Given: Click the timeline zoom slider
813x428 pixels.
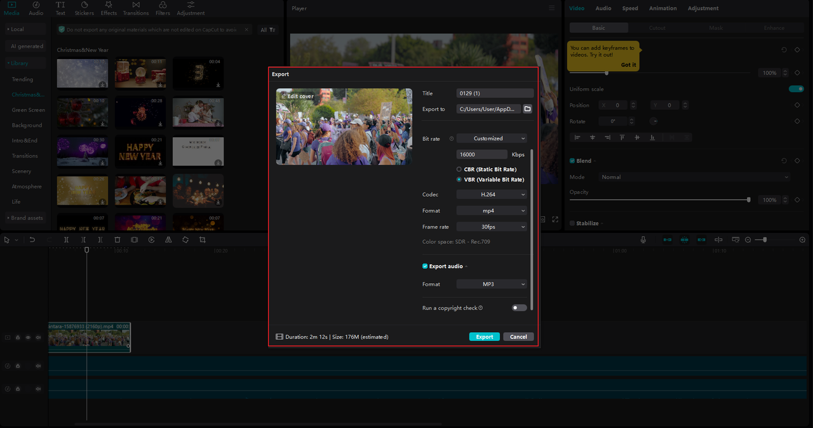Looking at the screenshot, I should click(764, 240).
